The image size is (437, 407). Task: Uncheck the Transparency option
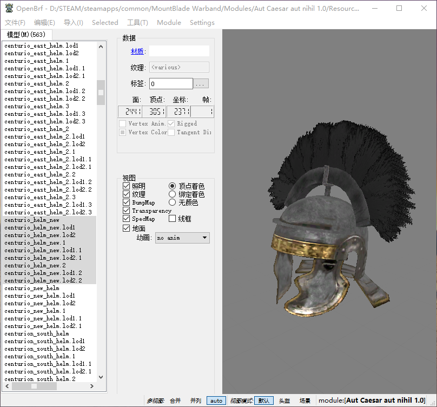[126, 211]
